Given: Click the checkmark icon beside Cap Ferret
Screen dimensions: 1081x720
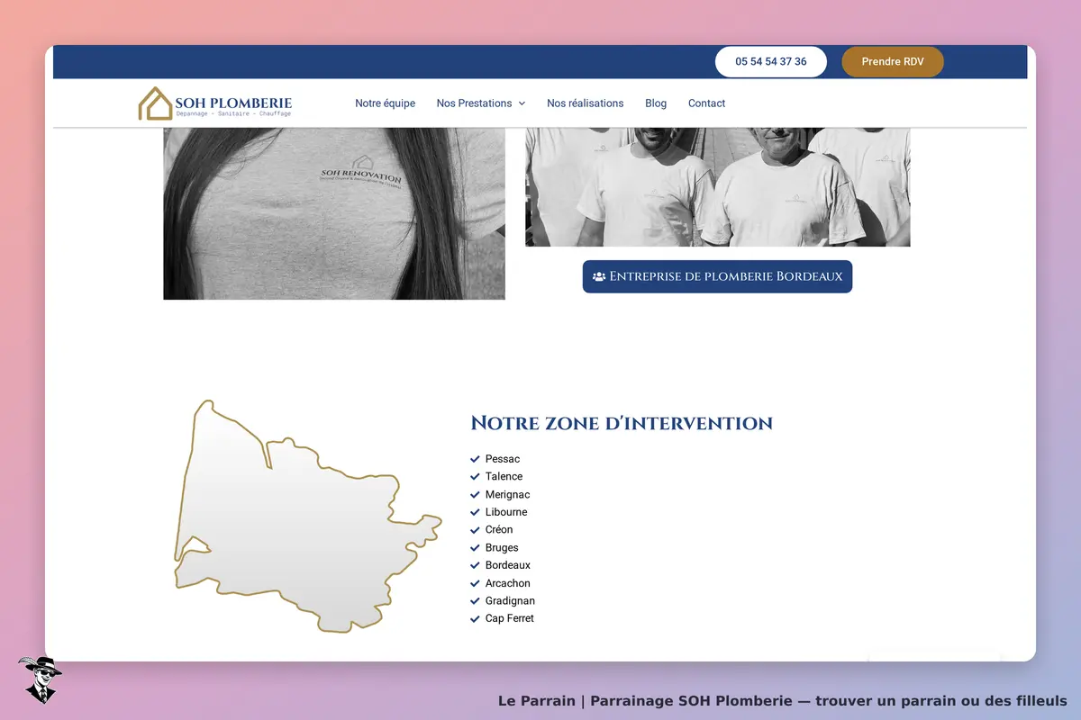Looking at the screenshot, I should click(x=475, y=618).
